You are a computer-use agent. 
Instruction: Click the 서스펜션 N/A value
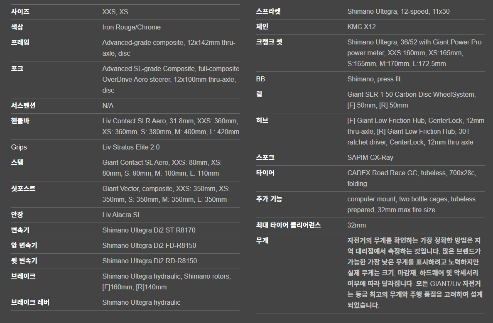point(108,106)
